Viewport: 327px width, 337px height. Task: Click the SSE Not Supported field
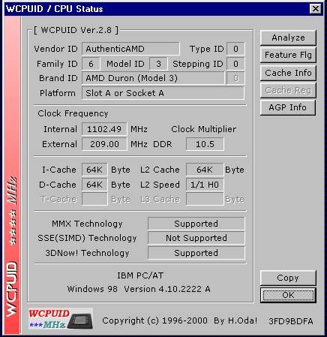196,238
